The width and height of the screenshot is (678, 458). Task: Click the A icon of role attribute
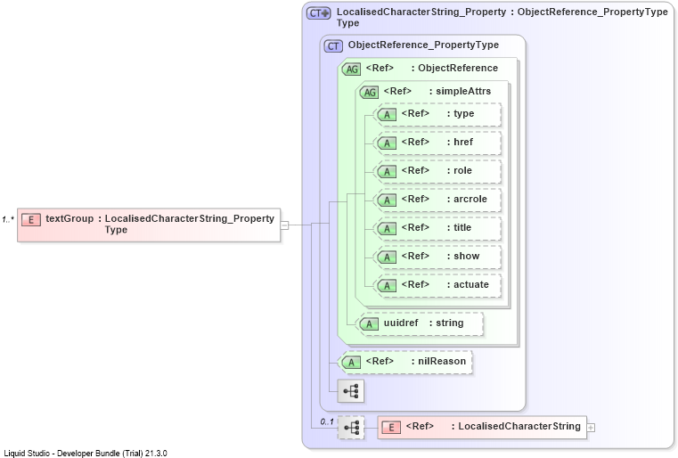(387, 172)
